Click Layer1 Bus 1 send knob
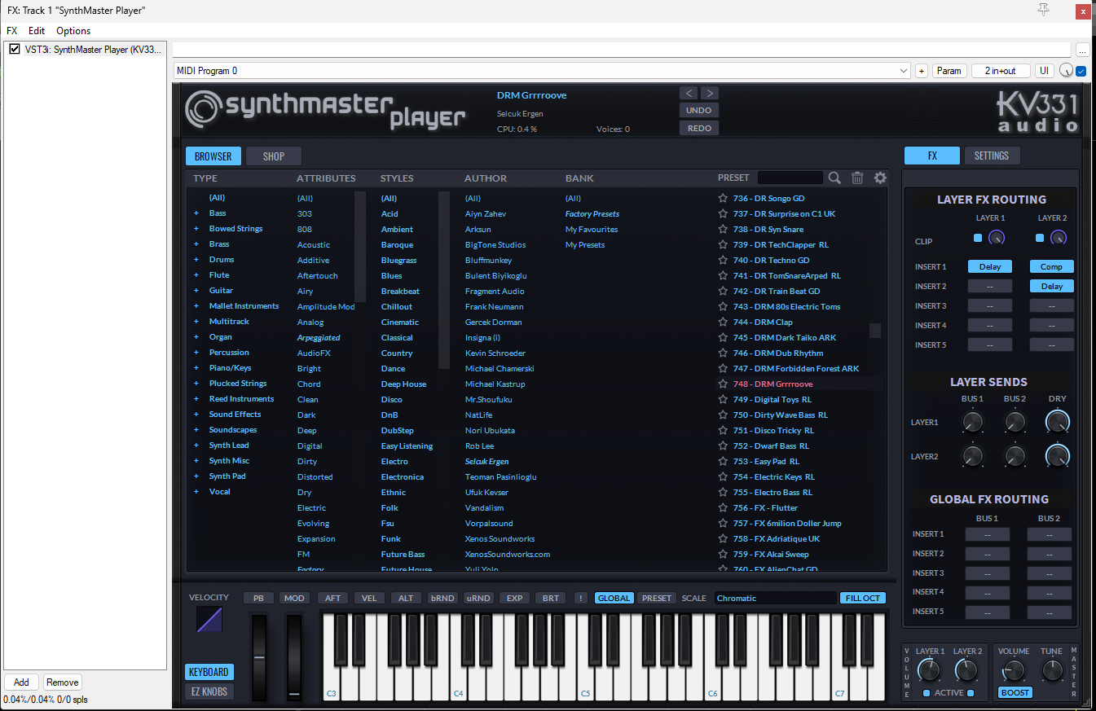 (x=972, y=422)
